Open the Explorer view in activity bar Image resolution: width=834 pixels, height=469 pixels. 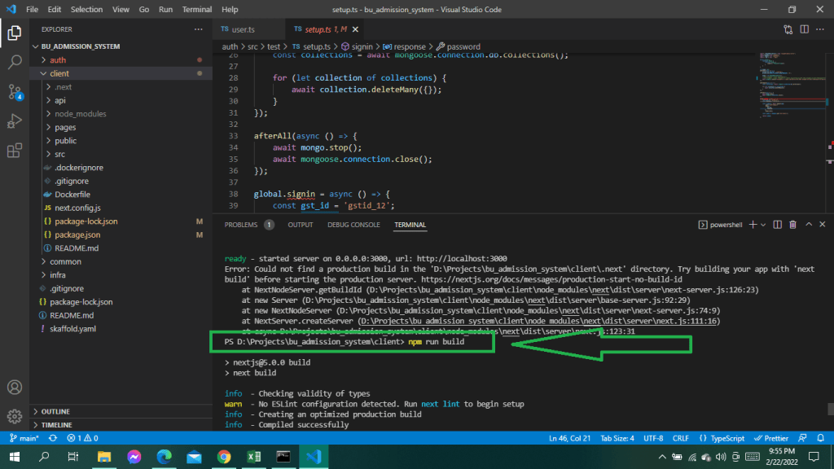pyautogui.click(x=15, y=33)
